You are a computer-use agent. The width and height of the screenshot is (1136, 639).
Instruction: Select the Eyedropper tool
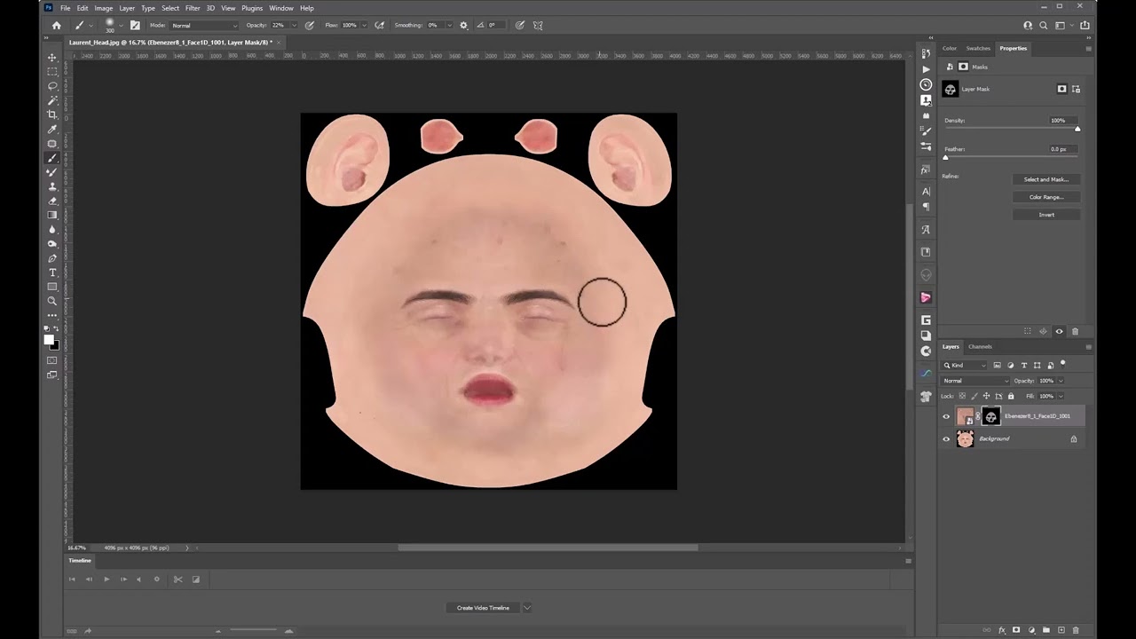(x=52, y=130)
